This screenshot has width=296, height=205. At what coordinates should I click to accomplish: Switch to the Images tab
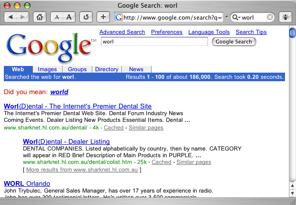click(47, 69)
